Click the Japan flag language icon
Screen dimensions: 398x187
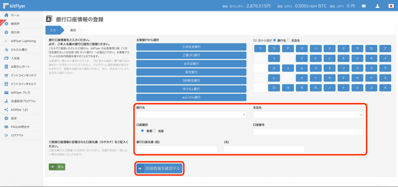(391, 6)
